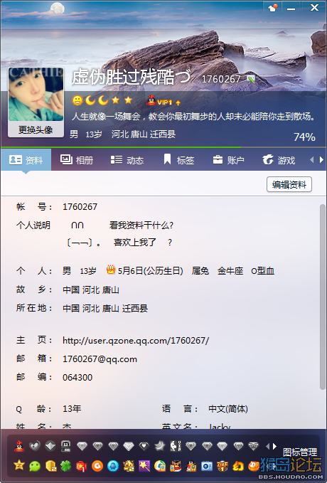Viewport: 327px width, 483px height.
Task: Click the red QQ penguin icon in the icon bar
Action: click(x=19, y=446)
